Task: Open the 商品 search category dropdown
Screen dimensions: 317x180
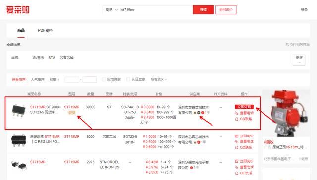Action: [x=111, y=10]
